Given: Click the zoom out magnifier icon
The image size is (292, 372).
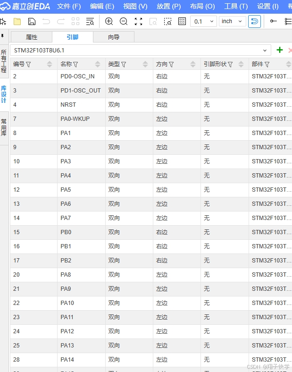Looking at the screenshot, I should pos(124,22).
